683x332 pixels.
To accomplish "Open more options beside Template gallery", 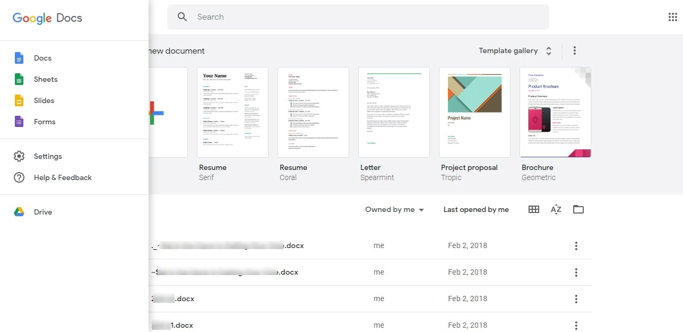I will (x=574, y=51).
